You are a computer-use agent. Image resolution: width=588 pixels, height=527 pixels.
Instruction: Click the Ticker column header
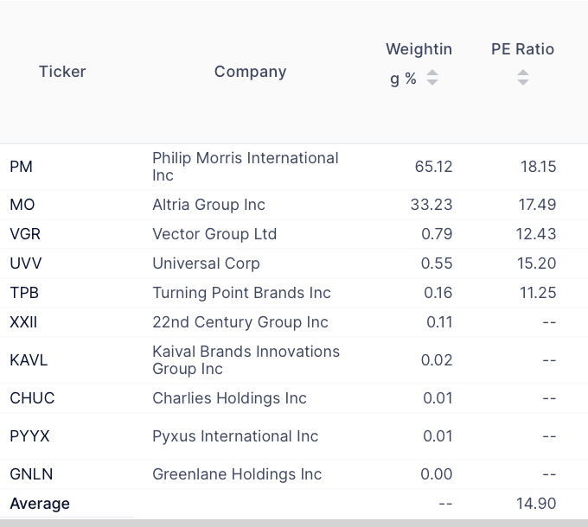coord(62,72)
